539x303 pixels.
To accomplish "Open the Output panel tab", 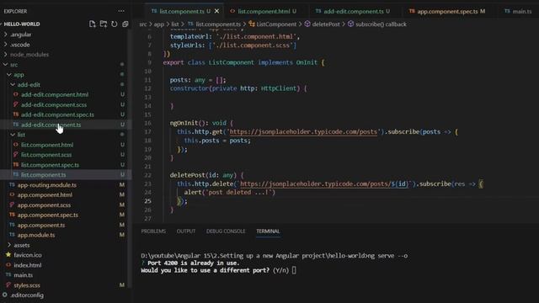I will [186, 231].
